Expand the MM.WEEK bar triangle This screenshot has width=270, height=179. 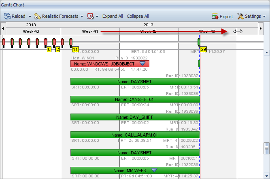(x=154, y=170)
